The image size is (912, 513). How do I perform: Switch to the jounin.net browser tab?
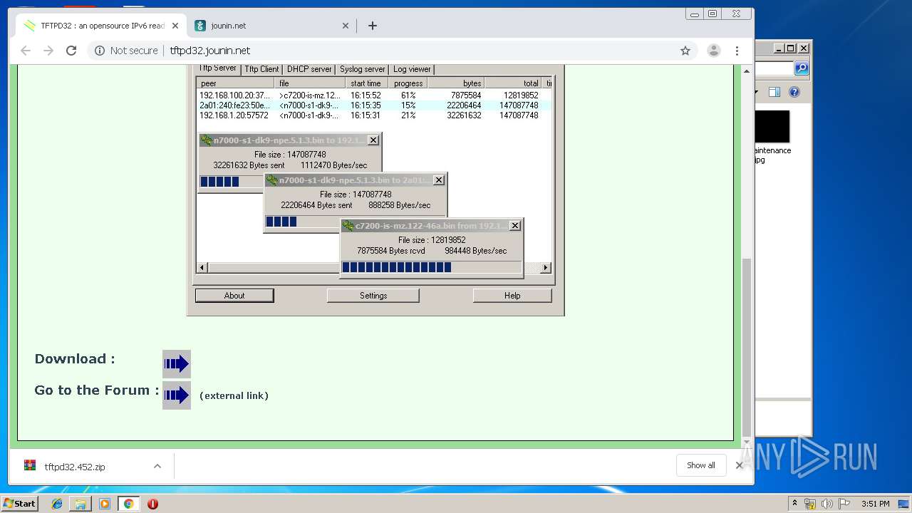272,26
